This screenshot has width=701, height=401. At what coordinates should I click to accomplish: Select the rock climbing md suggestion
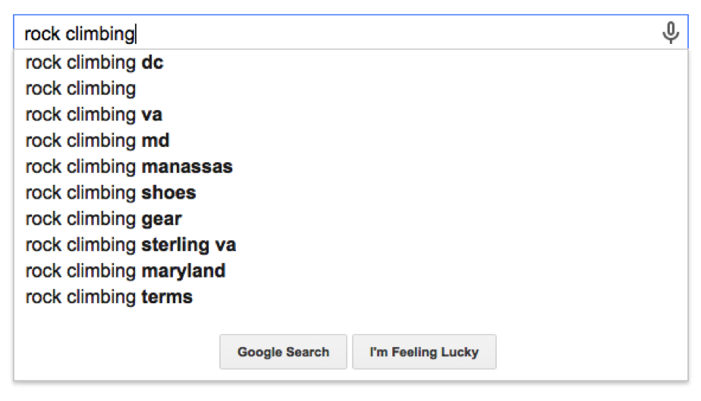tap(350, 140)
